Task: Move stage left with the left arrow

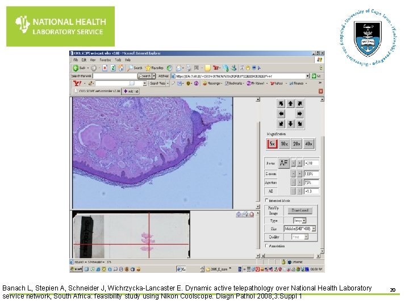Action: point(281,114)
